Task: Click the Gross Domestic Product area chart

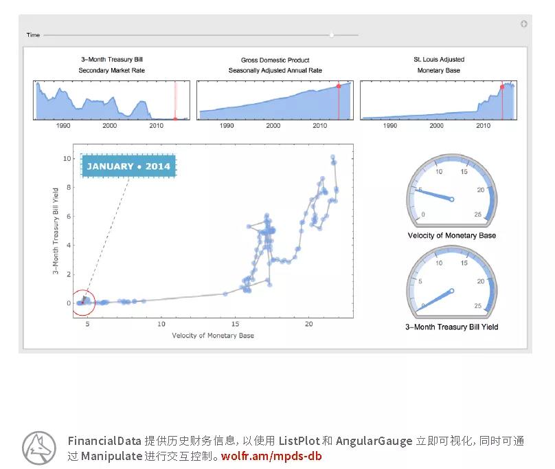Action: (275, 100)
